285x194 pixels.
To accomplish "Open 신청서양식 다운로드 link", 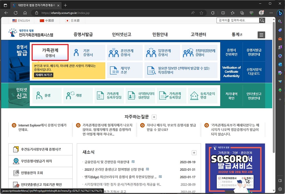I will pyautogui.click(x=254, y=72).
